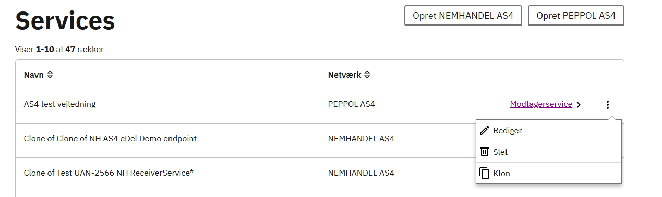Screen dimensions: 662x197
Task: Click the Navn column header
Action: [34, 75]
